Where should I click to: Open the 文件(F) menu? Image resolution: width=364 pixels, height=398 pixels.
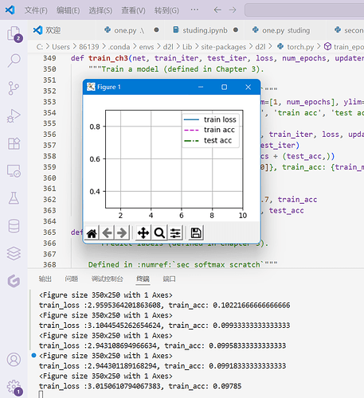36,10
